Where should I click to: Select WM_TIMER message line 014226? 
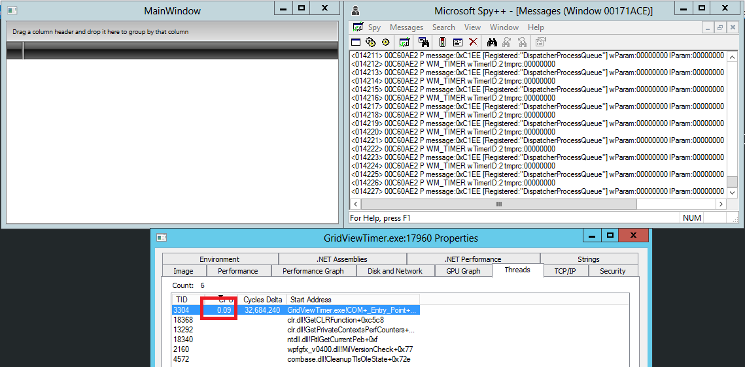coord(453,183)
